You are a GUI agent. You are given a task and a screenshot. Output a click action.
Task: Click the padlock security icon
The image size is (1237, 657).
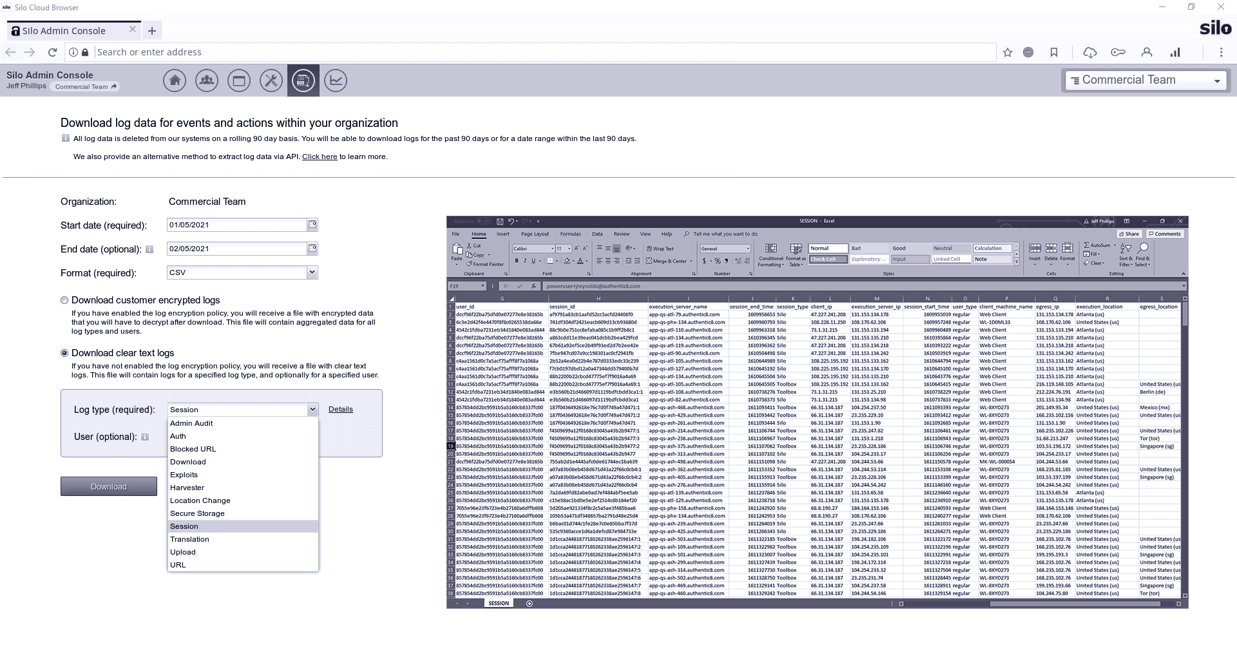click(x=85, y=52)
